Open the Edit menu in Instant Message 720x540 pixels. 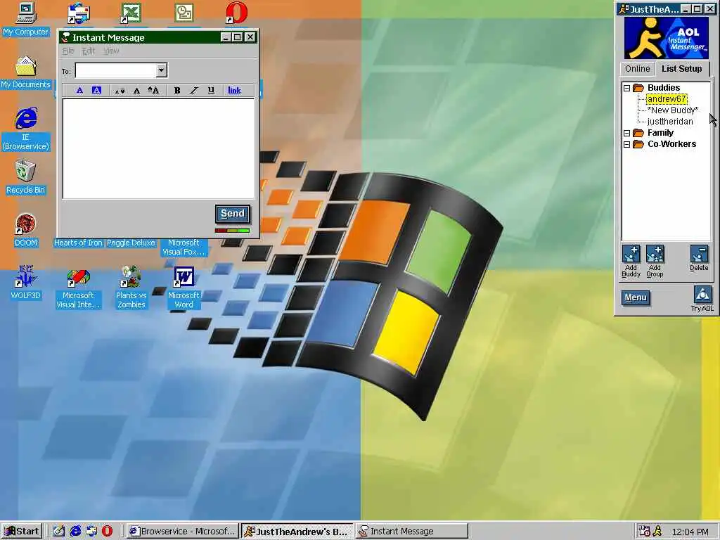point(88,51)
